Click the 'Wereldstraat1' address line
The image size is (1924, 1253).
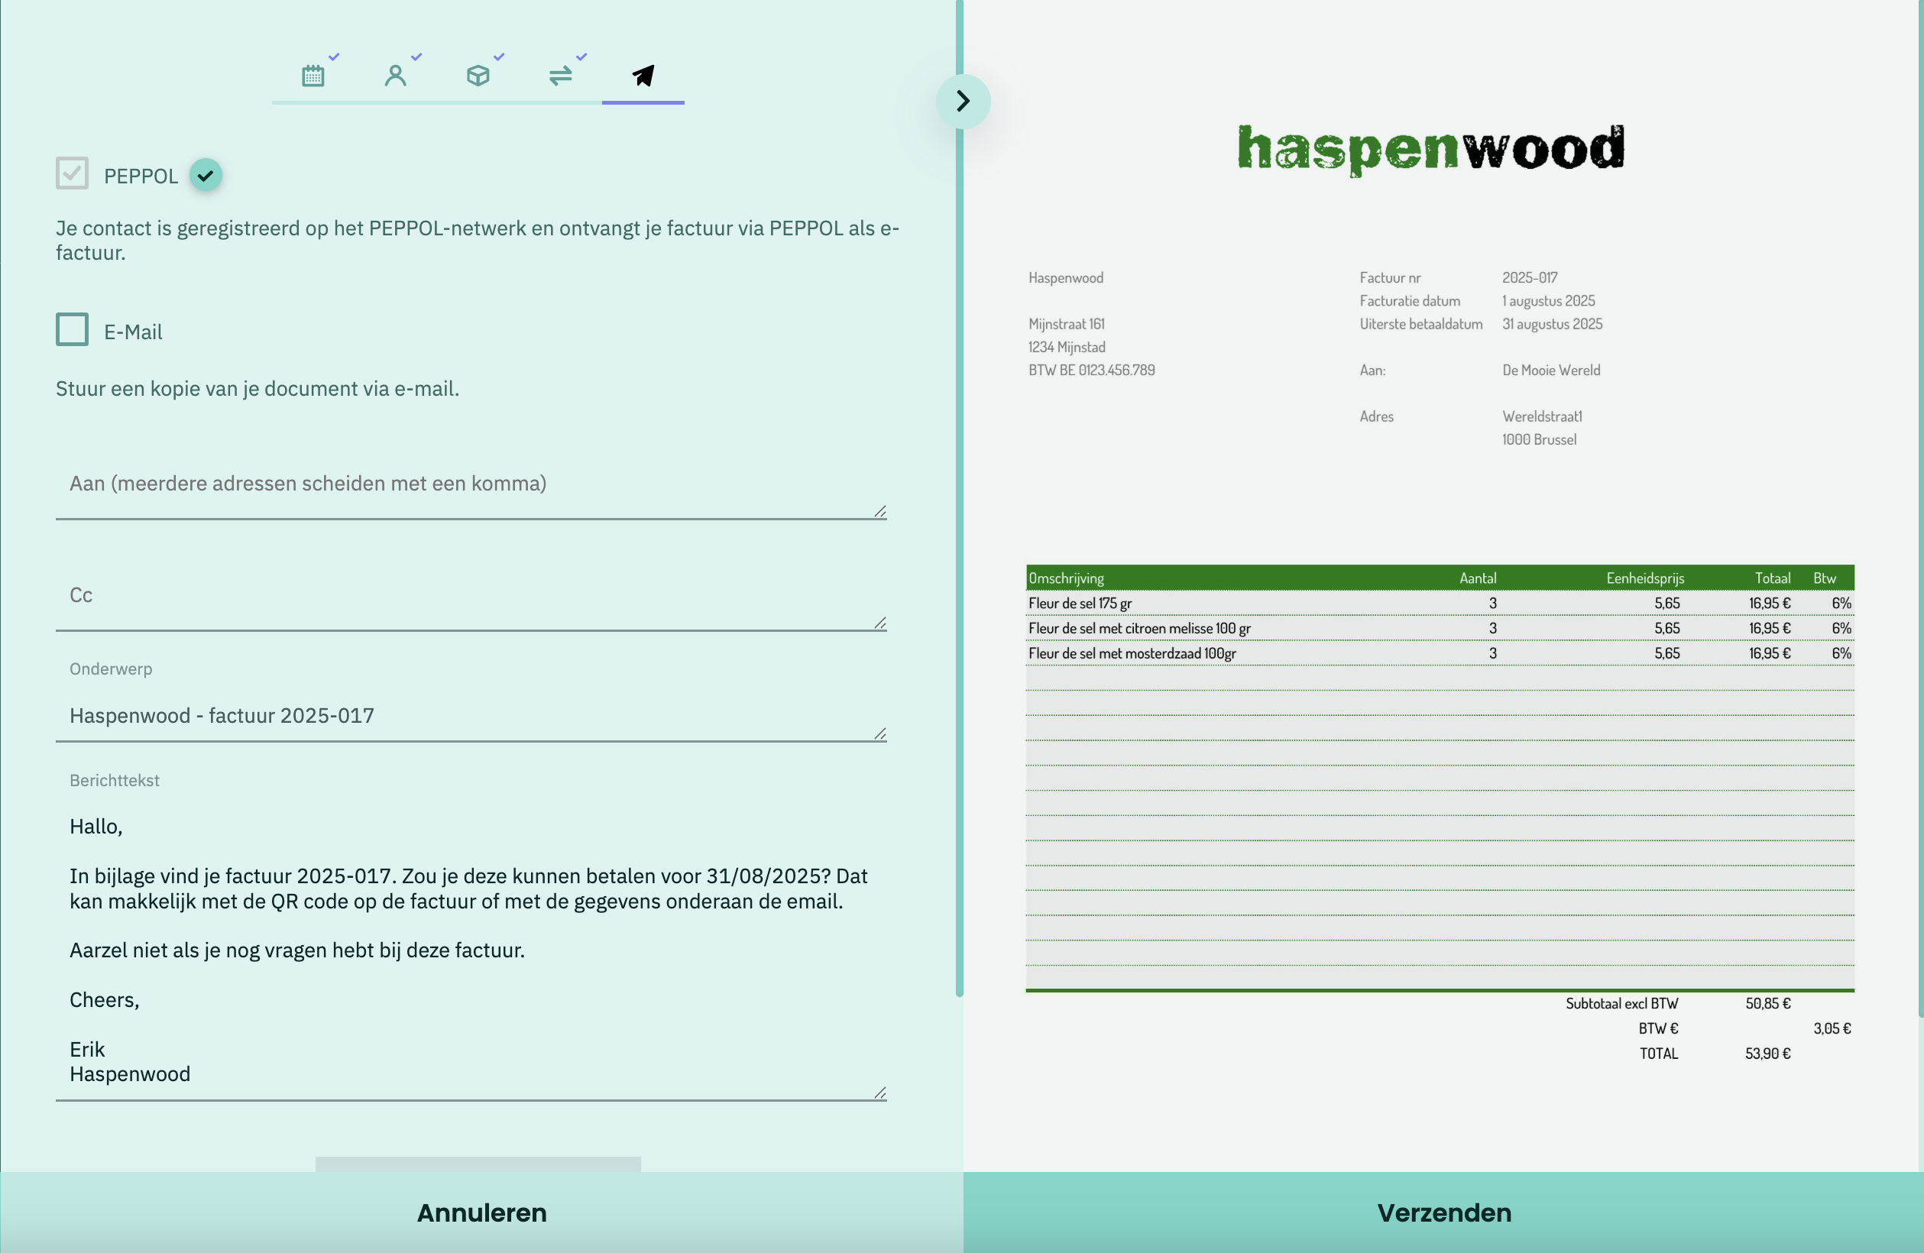click(x=1542, y=416)
